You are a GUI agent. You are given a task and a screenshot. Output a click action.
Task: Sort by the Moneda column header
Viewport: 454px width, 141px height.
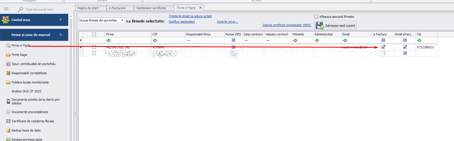coord(302,34)
